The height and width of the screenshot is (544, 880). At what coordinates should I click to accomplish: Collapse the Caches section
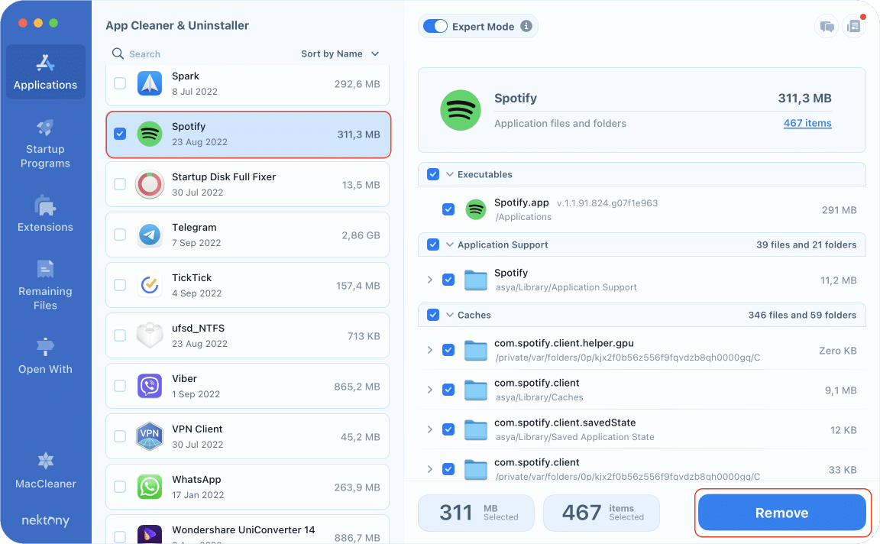click(x=449, y=314)
